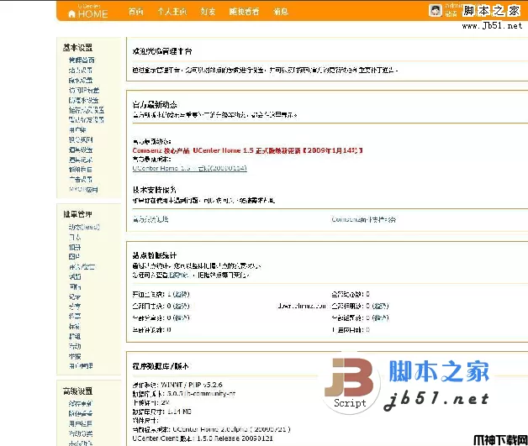528x446 pixels.
Task: Open 推荐成员设置 in sidebar
Action: [x=87, y=110]
